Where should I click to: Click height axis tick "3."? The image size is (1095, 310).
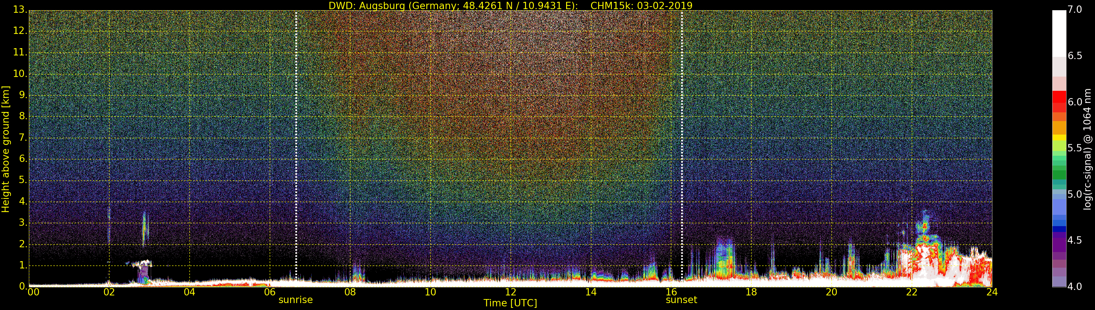(x=23, y=222)
